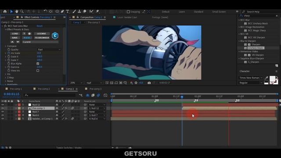Select the Type text tool
The image size is (281, 158).
pos(68,11)
